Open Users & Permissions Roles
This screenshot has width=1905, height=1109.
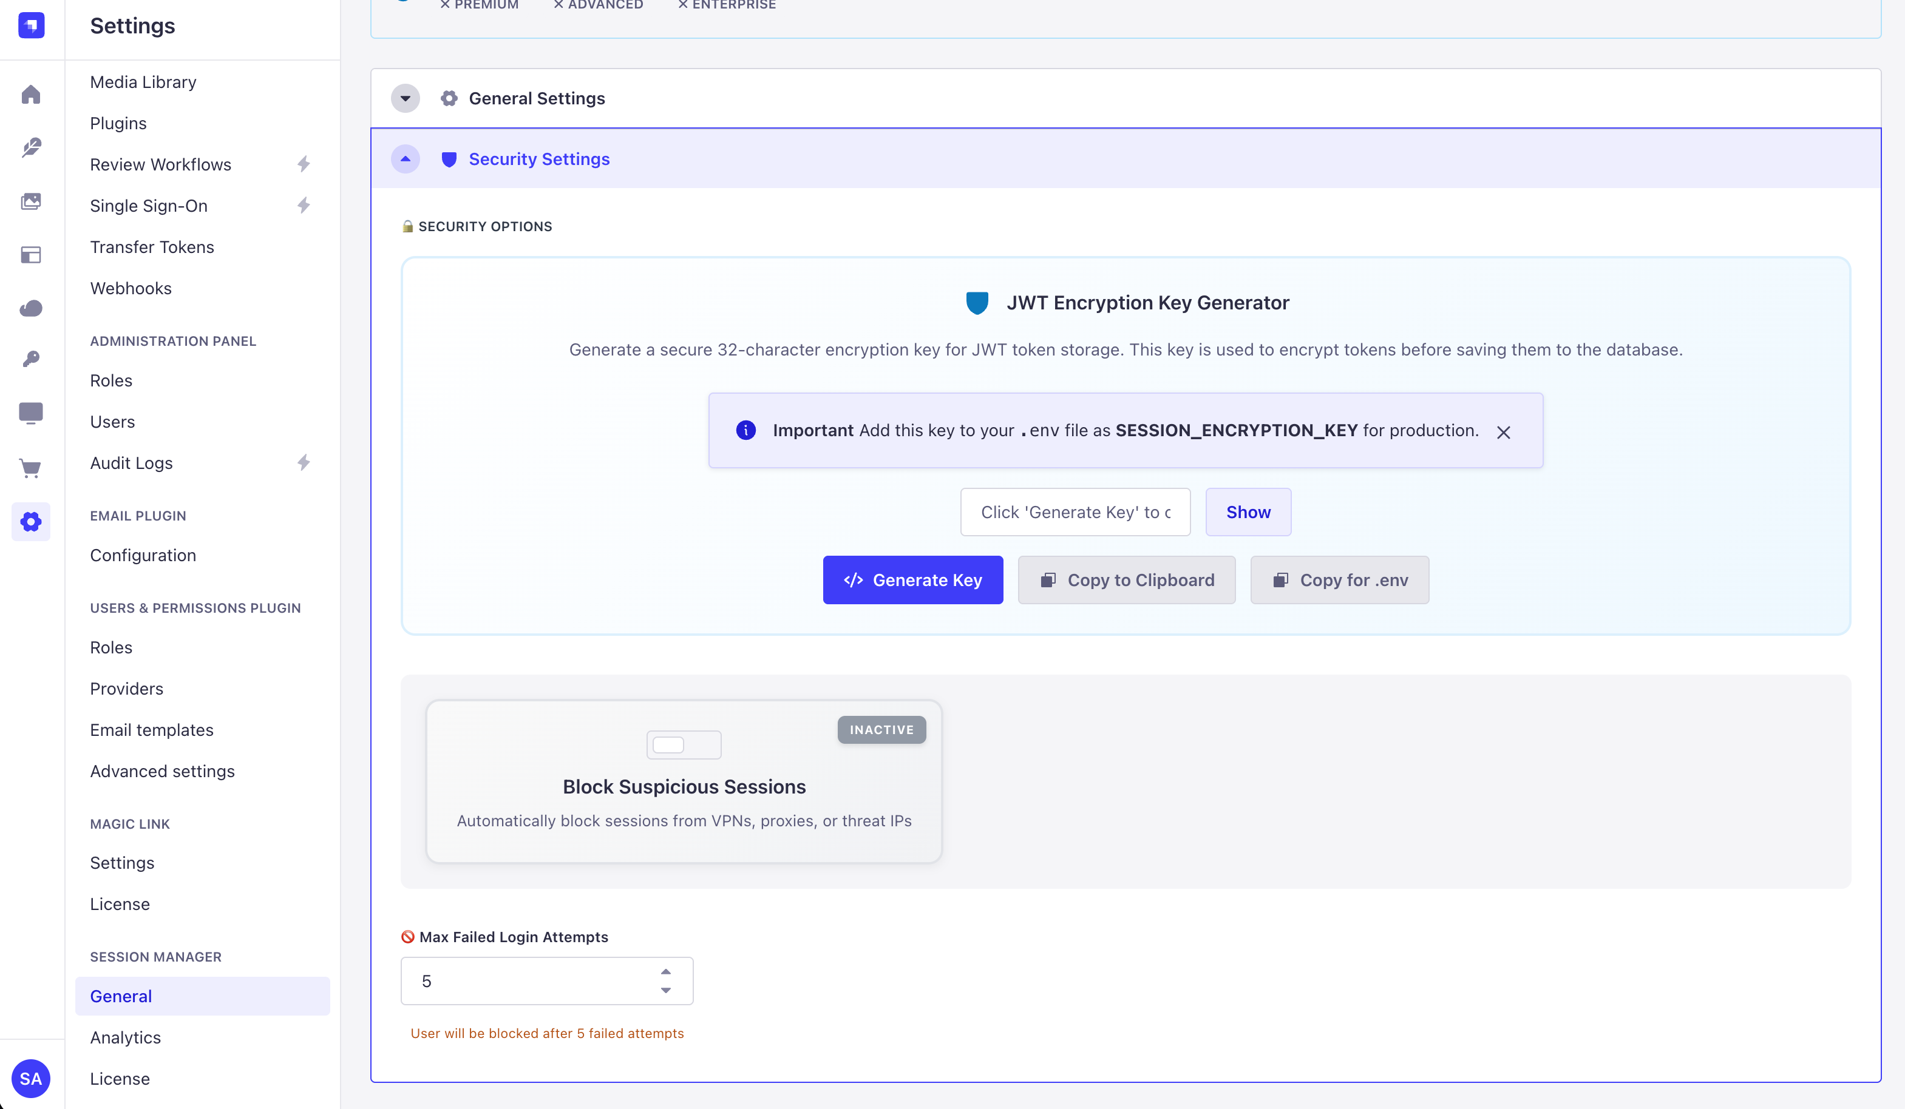click(x=111, y=647)
